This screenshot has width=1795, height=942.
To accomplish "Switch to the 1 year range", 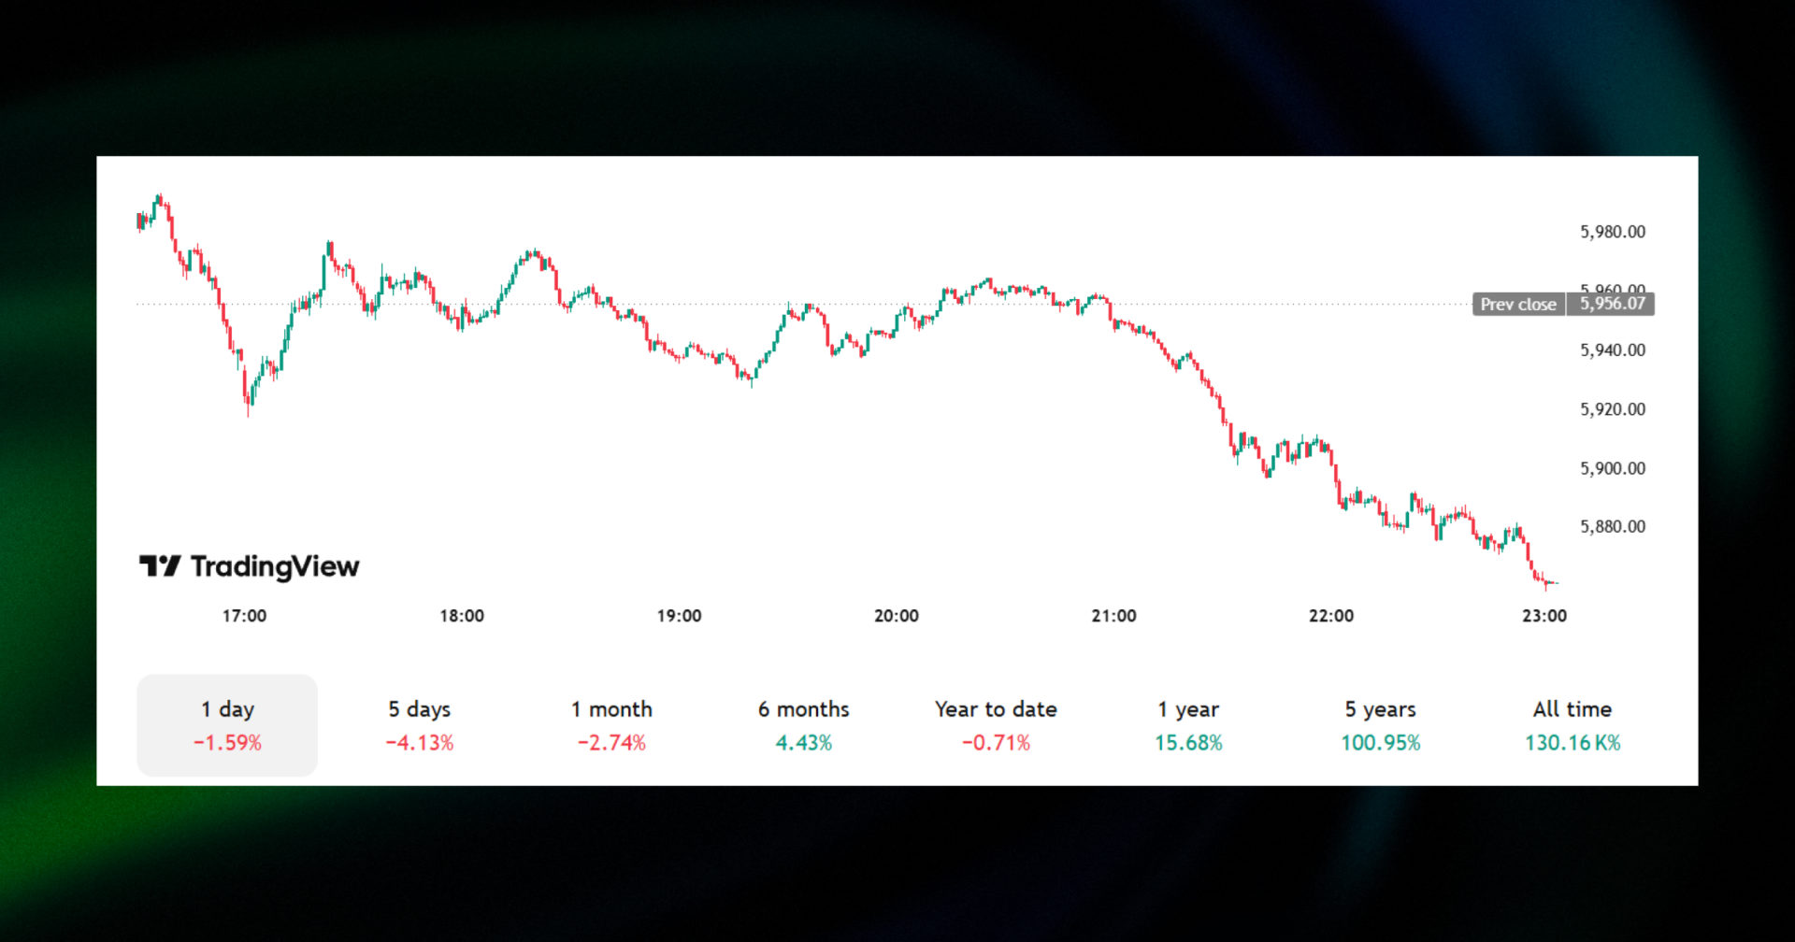I will point(1188,724).
